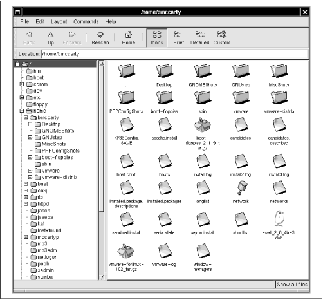Expand the httpd tree node

click(26, 203)
